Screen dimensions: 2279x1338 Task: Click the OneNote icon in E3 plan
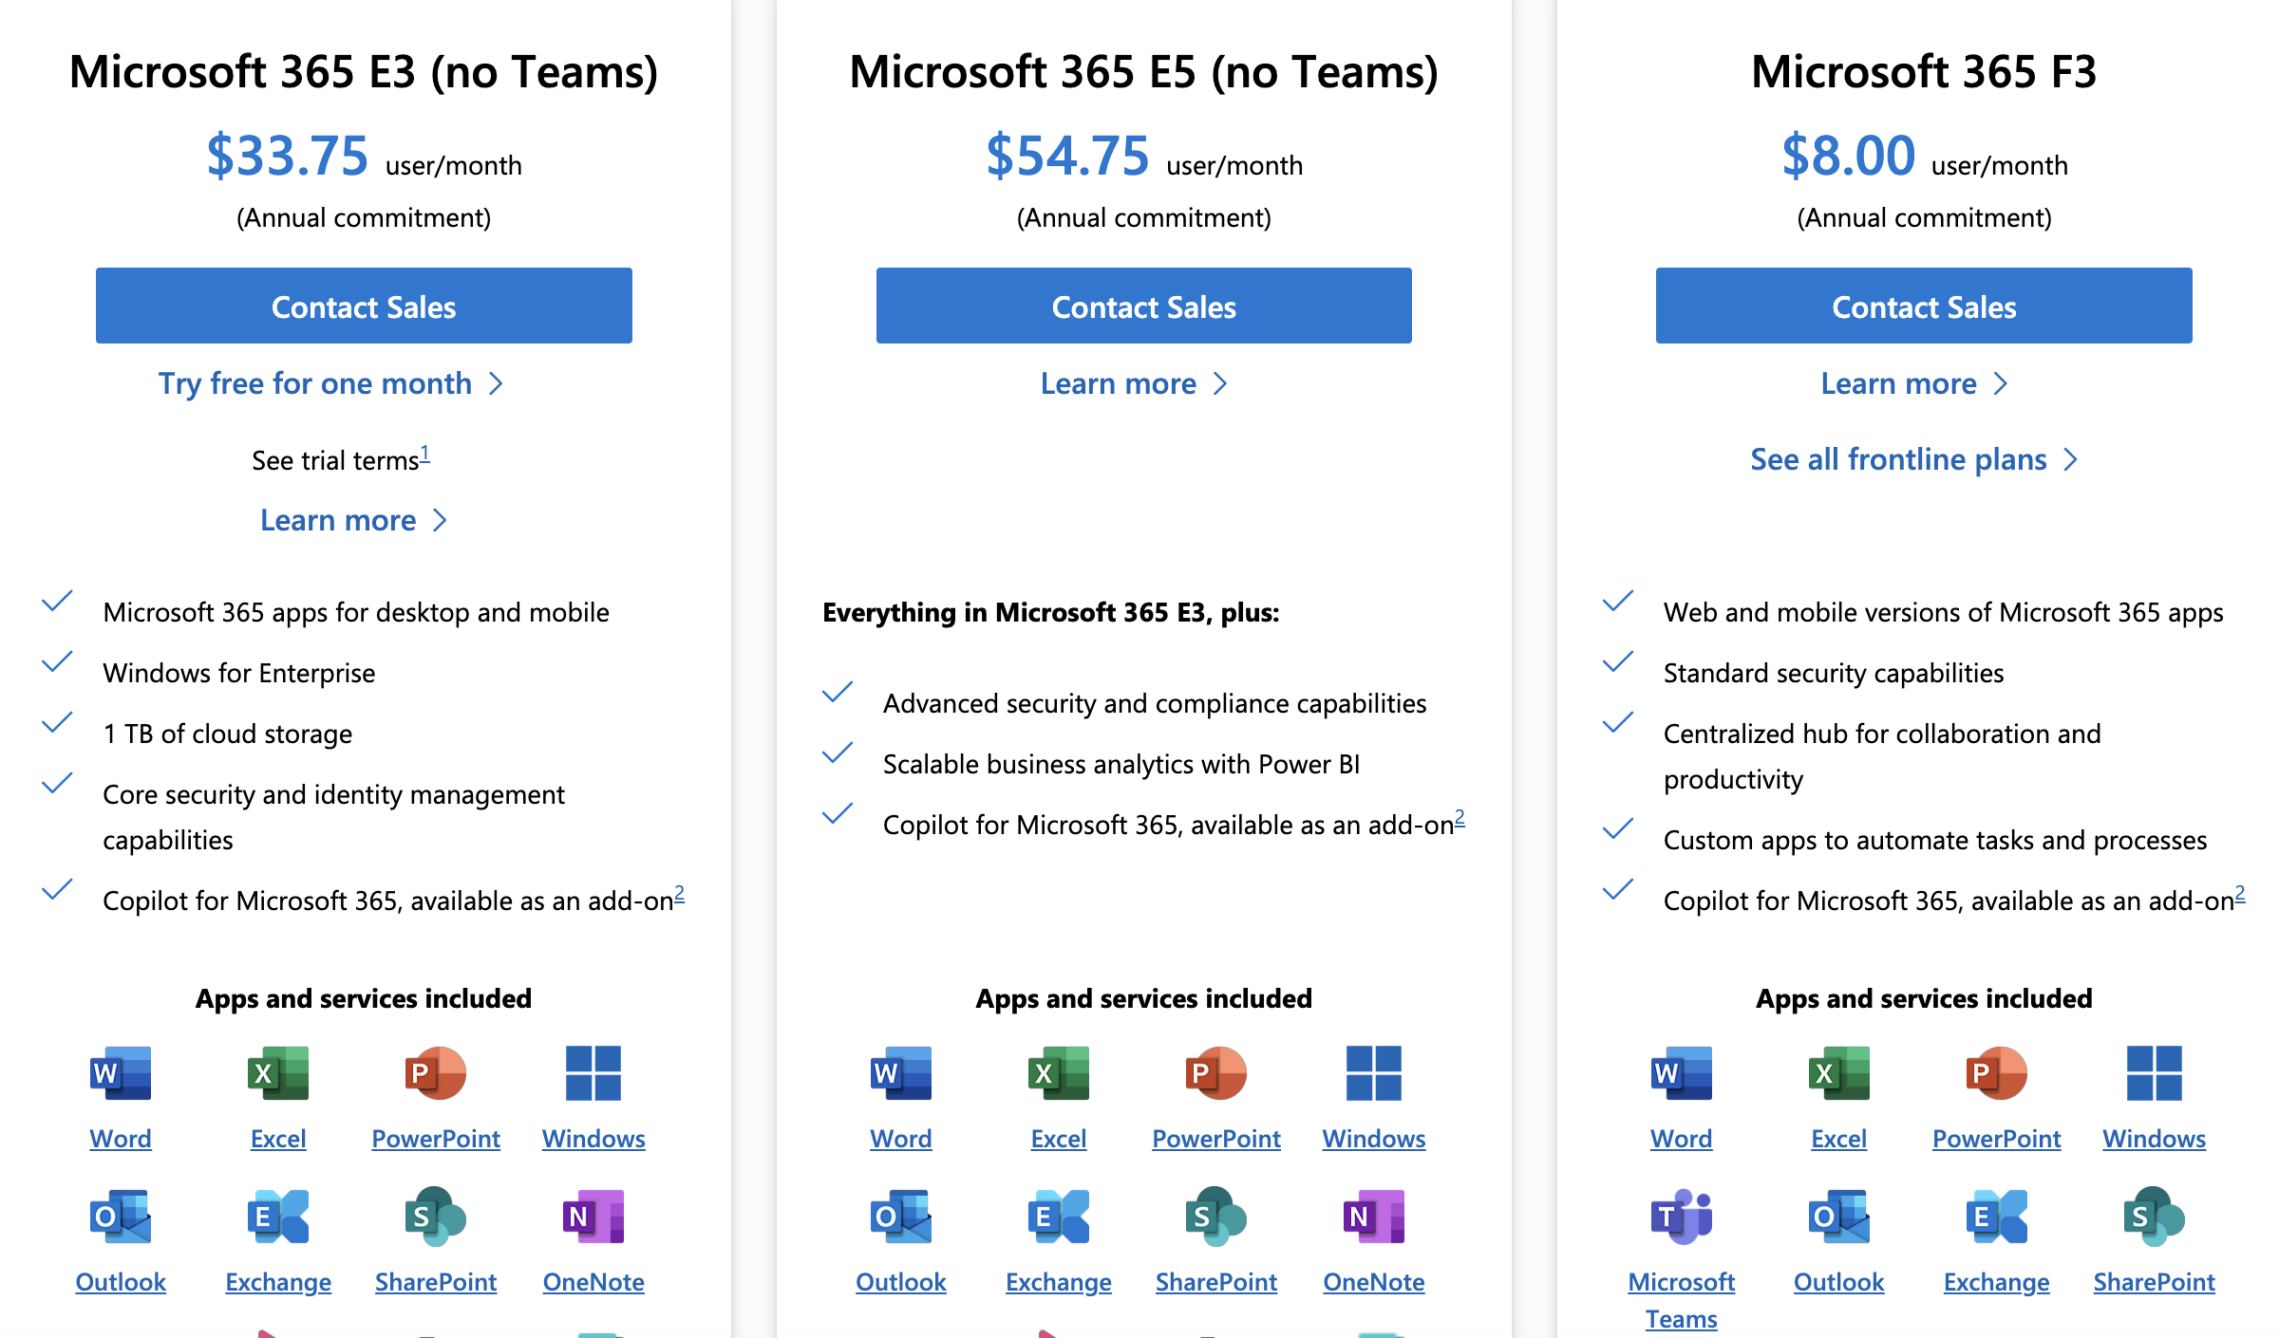(x=593, y=1217)
